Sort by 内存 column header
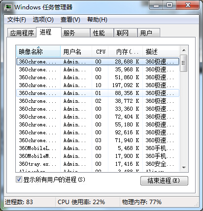 click(126, 52)
